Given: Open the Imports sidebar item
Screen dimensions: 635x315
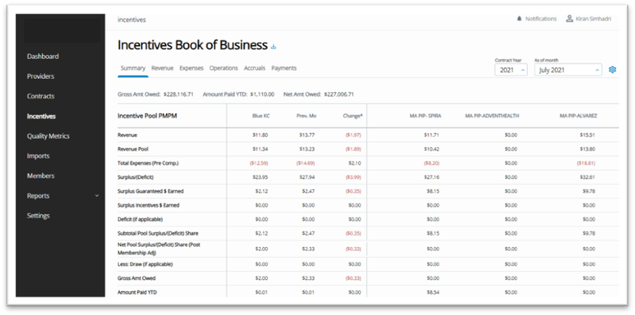Looking at the screenshot, I should pos(38,156).
